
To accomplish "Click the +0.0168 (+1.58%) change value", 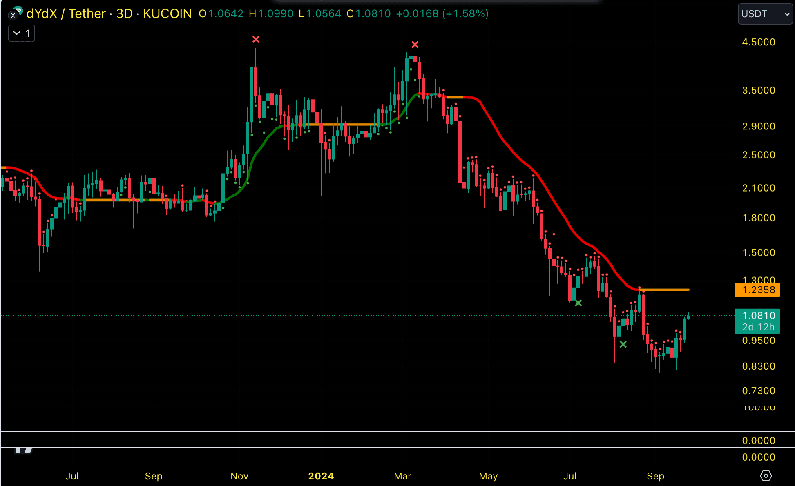I will pyautogui.click(x=442, y=13).
